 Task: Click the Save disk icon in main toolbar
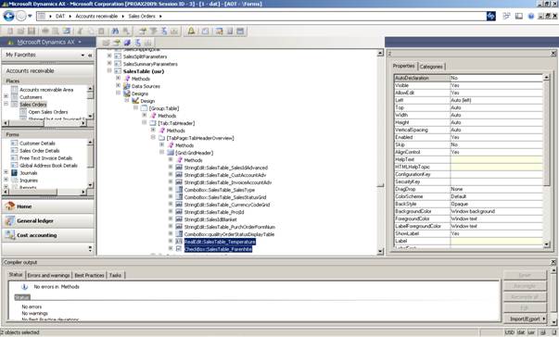(x=32, y=31)
